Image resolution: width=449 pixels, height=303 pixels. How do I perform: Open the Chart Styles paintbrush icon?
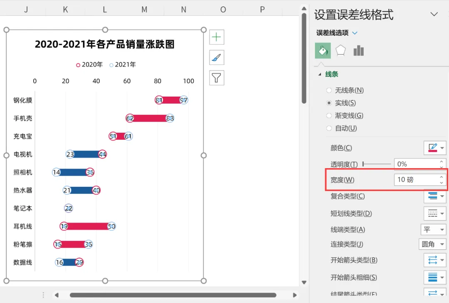(x=217, y=57)
